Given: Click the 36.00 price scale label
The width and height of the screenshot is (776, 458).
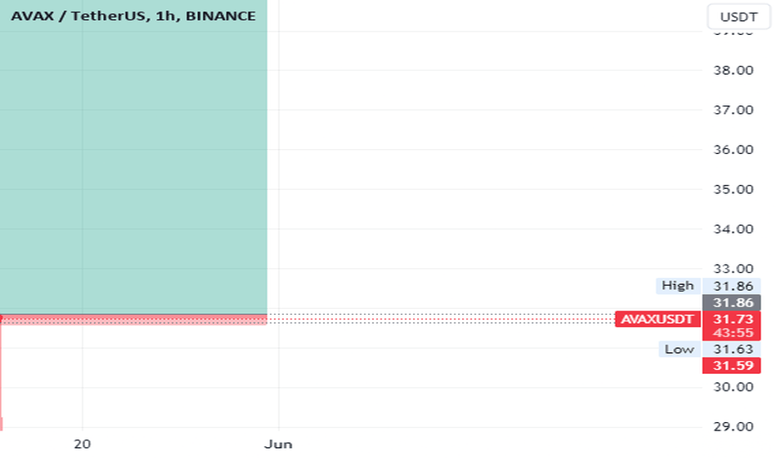Looking at the screenshot, I should [733, 150].
